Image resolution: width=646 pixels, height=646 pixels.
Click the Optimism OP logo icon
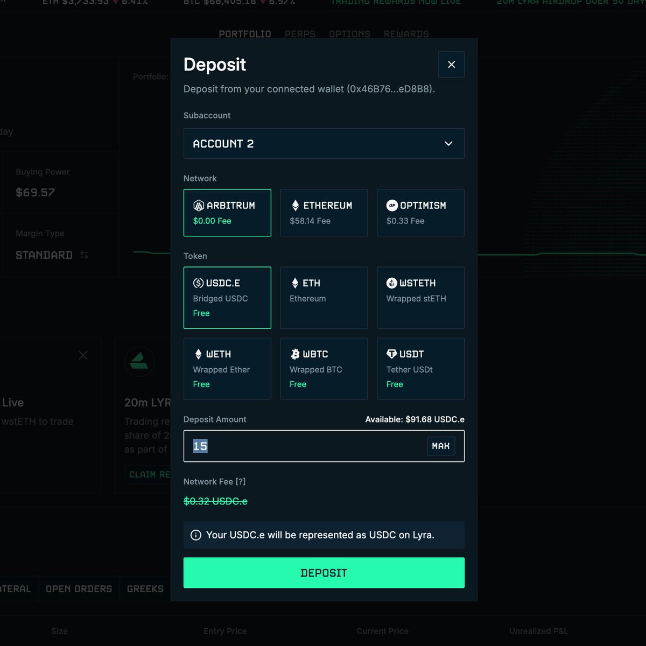coord(392,205)
